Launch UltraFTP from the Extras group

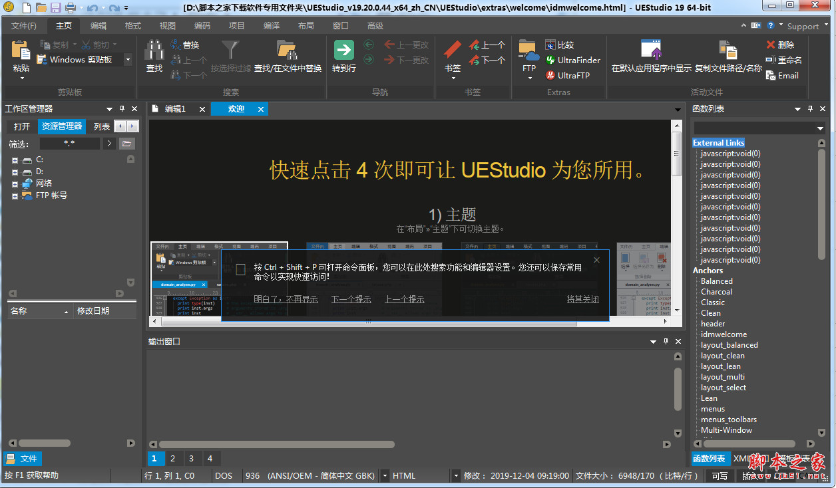[x=573, y=75]
